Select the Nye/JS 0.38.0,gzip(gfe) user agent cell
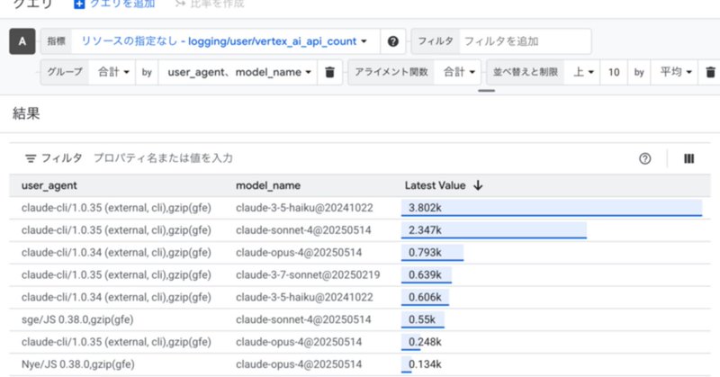 pyautogui.click(x=77, y=364)
